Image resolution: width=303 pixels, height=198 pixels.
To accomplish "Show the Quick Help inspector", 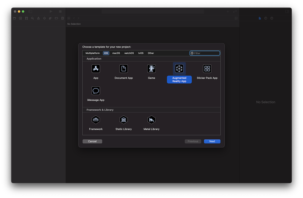I will (272, 18).
